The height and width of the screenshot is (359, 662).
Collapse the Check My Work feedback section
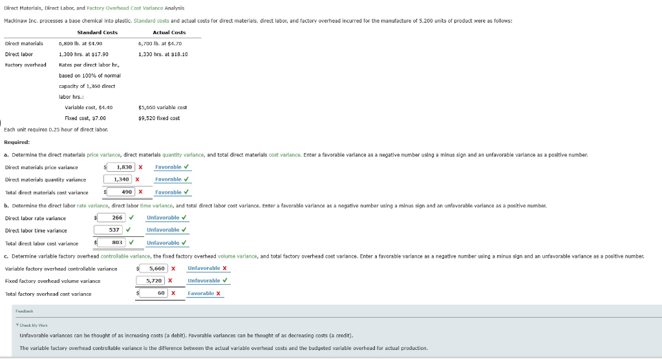tap(32, 325)
